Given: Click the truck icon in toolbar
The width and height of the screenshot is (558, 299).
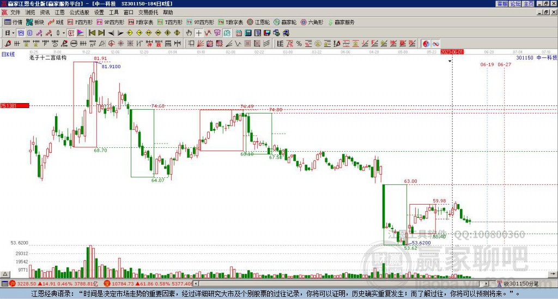Looking at the screenshot, I should [286, 33].
